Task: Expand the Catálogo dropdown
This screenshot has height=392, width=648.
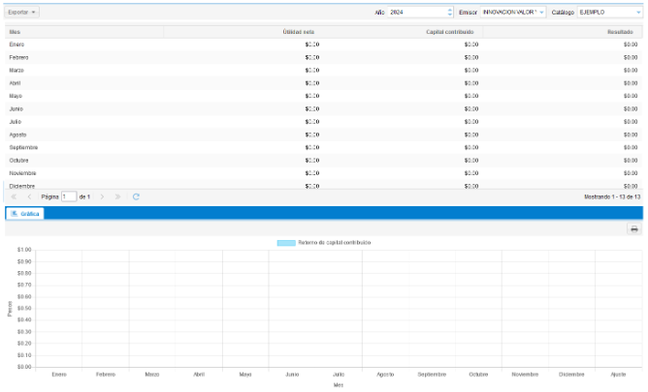Action: tap(637, 13)
